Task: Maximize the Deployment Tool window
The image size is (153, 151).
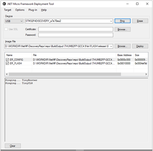Action: pos(137,4)
